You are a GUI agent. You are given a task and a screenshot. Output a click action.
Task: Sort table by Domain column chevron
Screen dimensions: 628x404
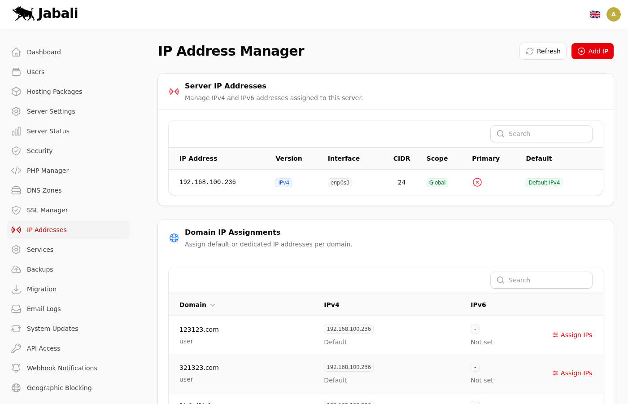[213, 305]
